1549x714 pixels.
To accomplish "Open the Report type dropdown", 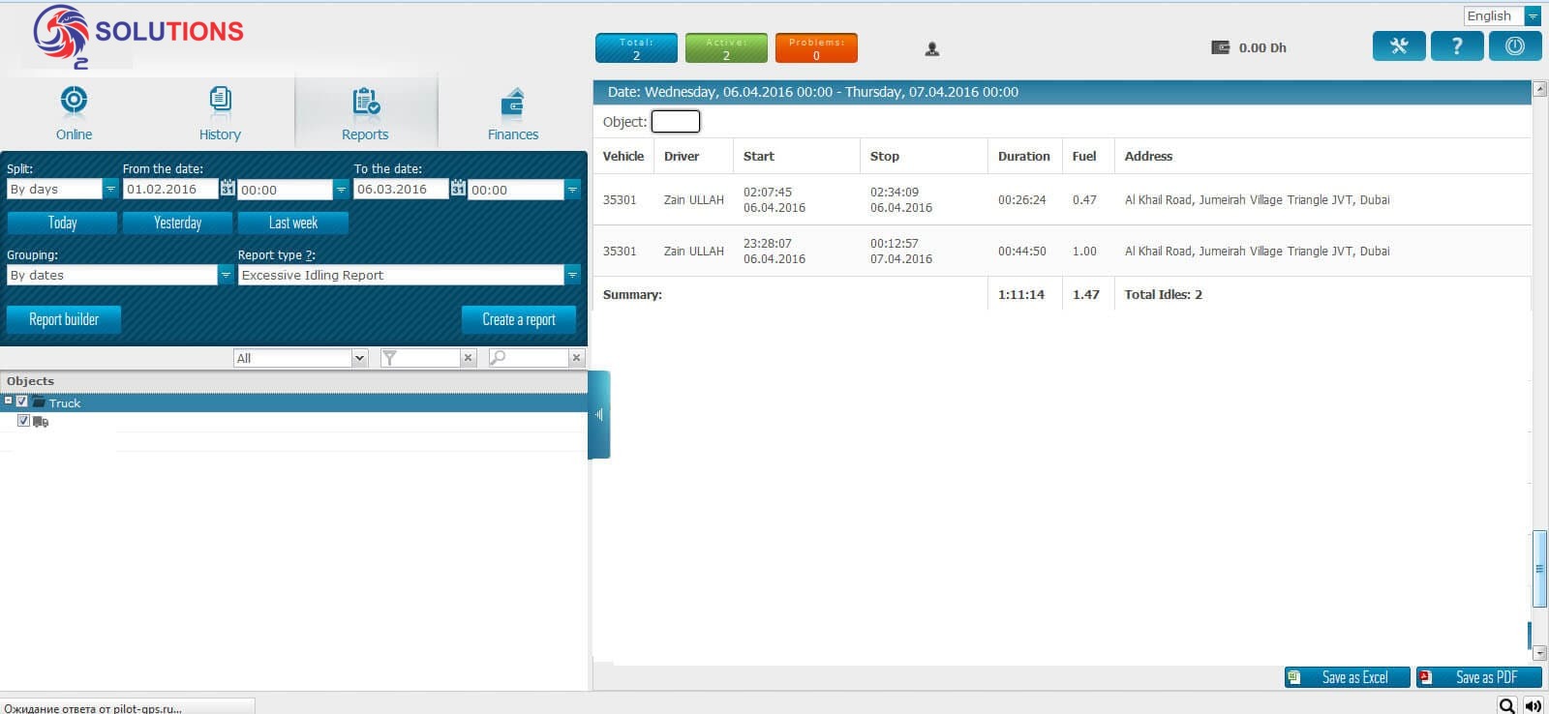I will 572,275.
